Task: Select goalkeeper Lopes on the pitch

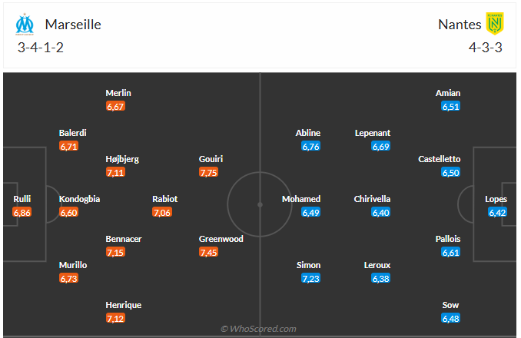Action: pyautogui.click(x=496, y=199)
